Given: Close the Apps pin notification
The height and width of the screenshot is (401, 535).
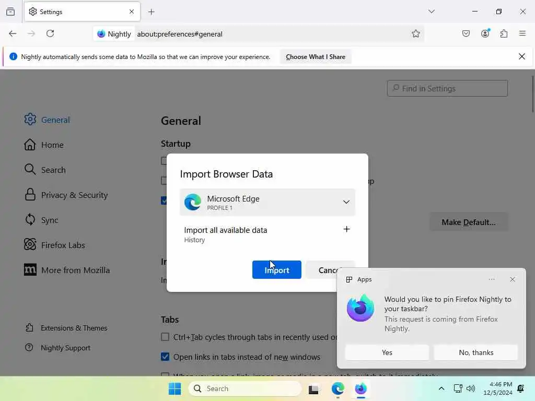Looking at the screenshot, I should [513, 279].
